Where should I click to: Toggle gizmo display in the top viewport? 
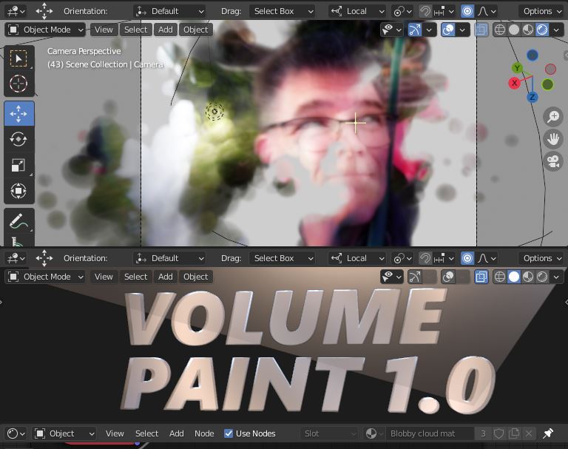415,30
